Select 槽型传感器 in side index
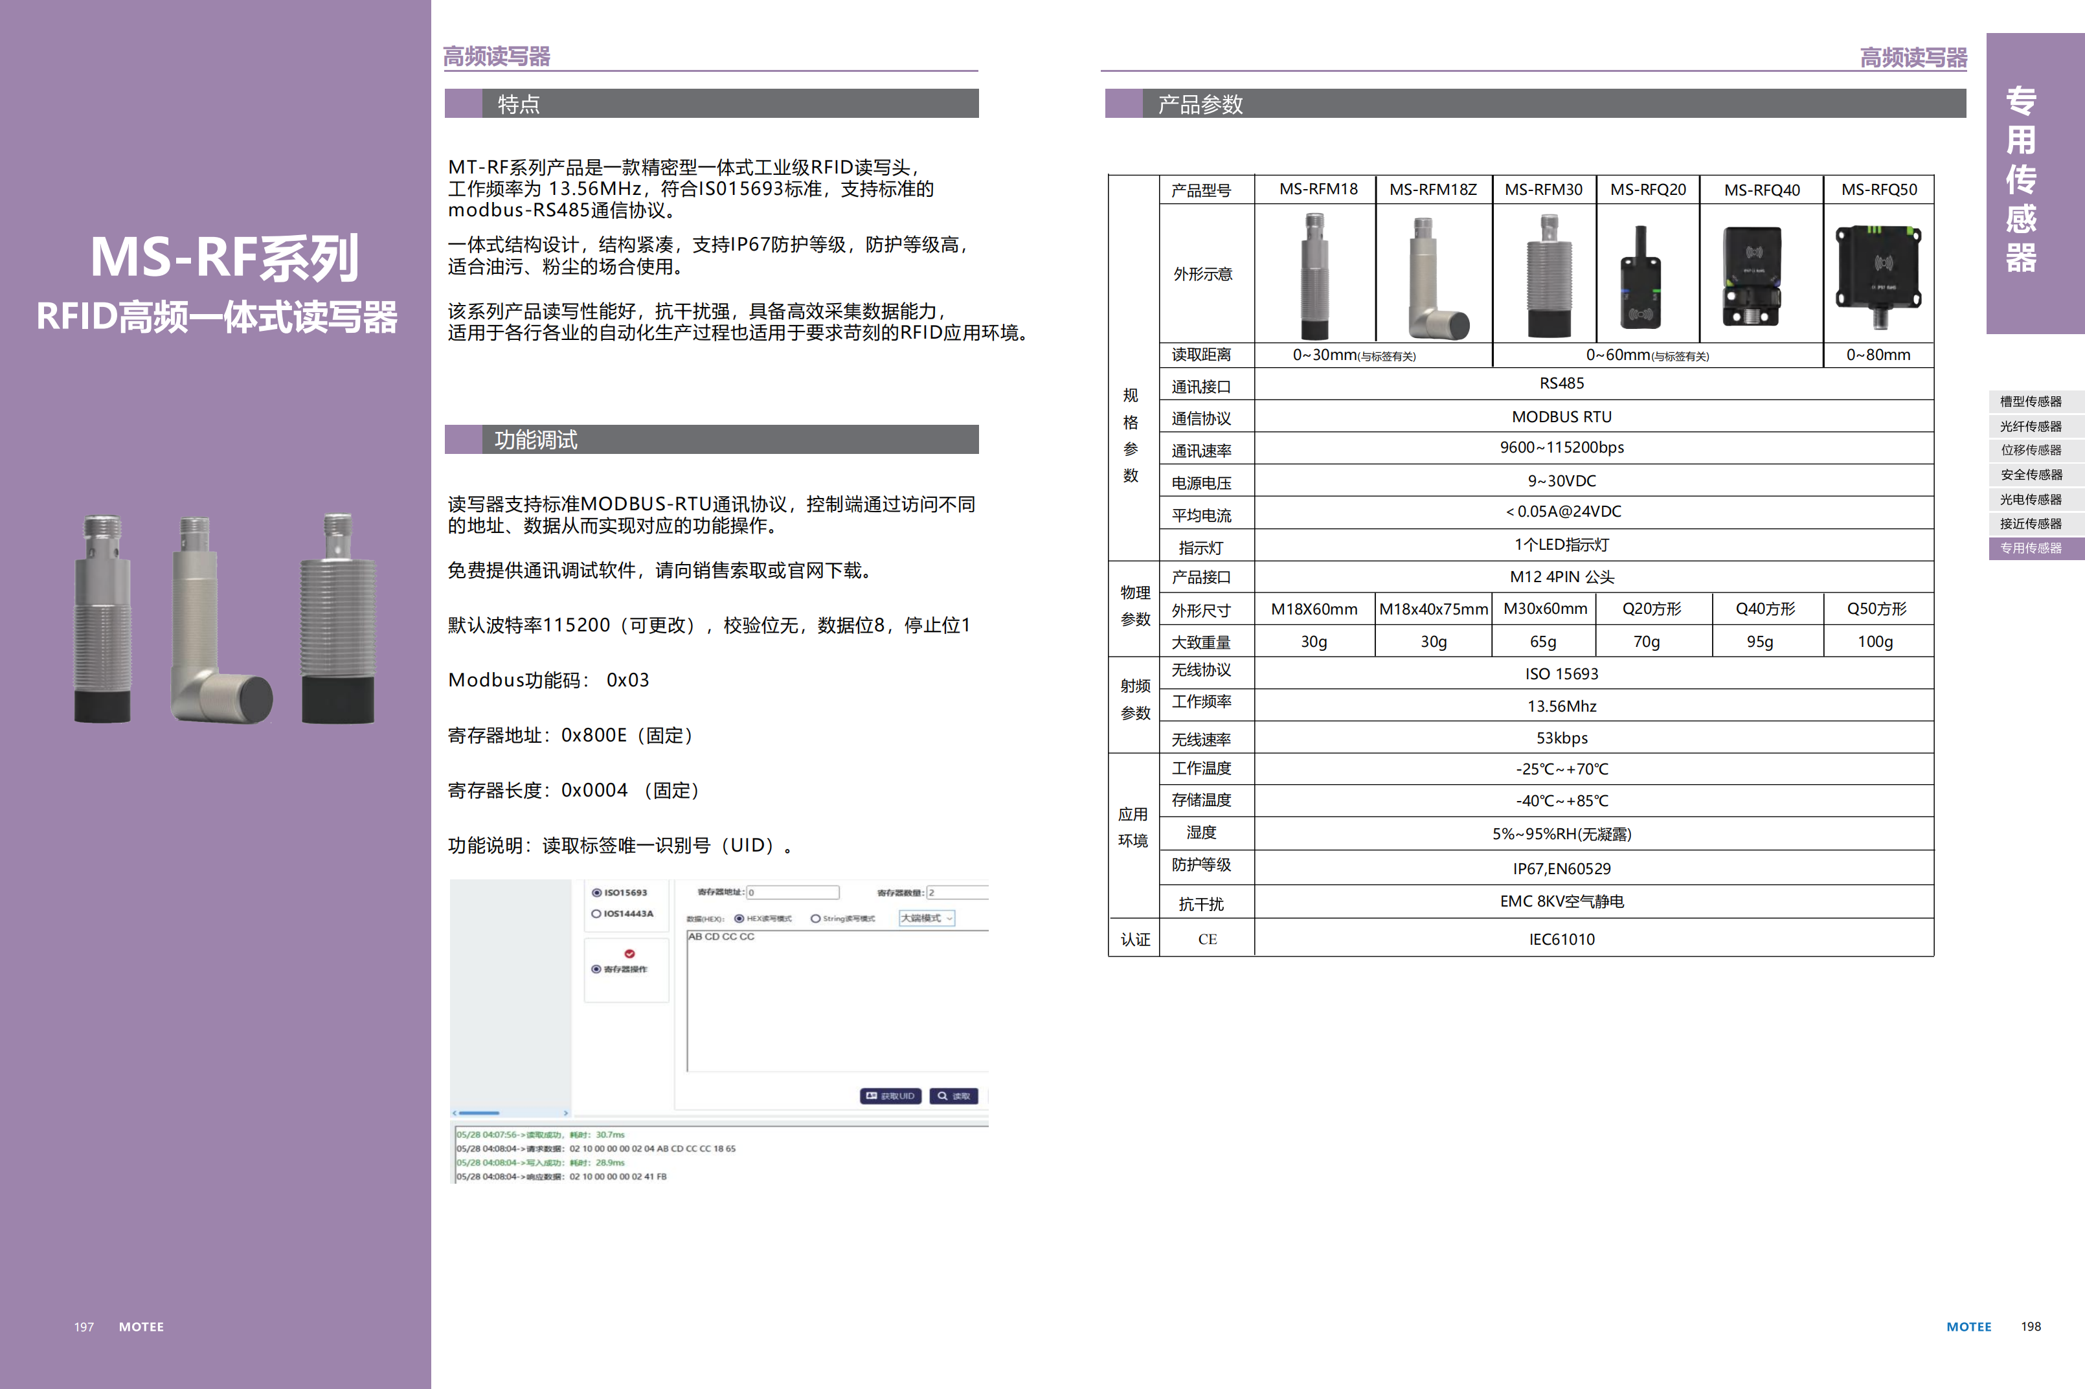This screenshot has width=2085, height=1389. (x=2035, y=402)
